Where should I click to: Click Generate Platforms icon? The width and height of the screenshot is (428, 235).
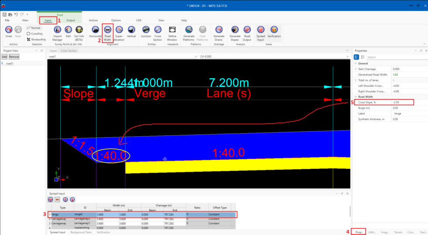tap(189, 30)
